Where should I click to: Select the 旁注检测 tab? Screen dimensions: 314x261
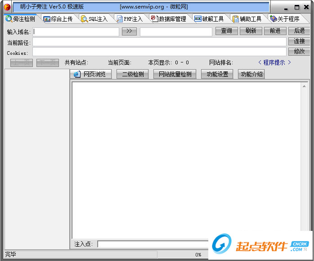[x=20, y=19]
